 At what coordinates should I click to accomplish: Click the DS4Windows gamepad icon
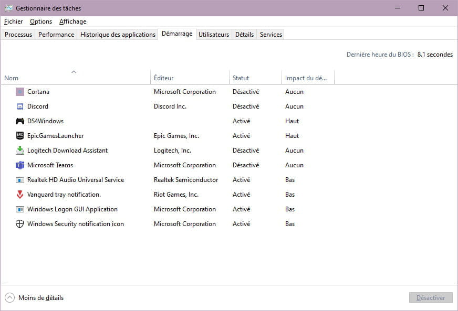coord(20,121)
